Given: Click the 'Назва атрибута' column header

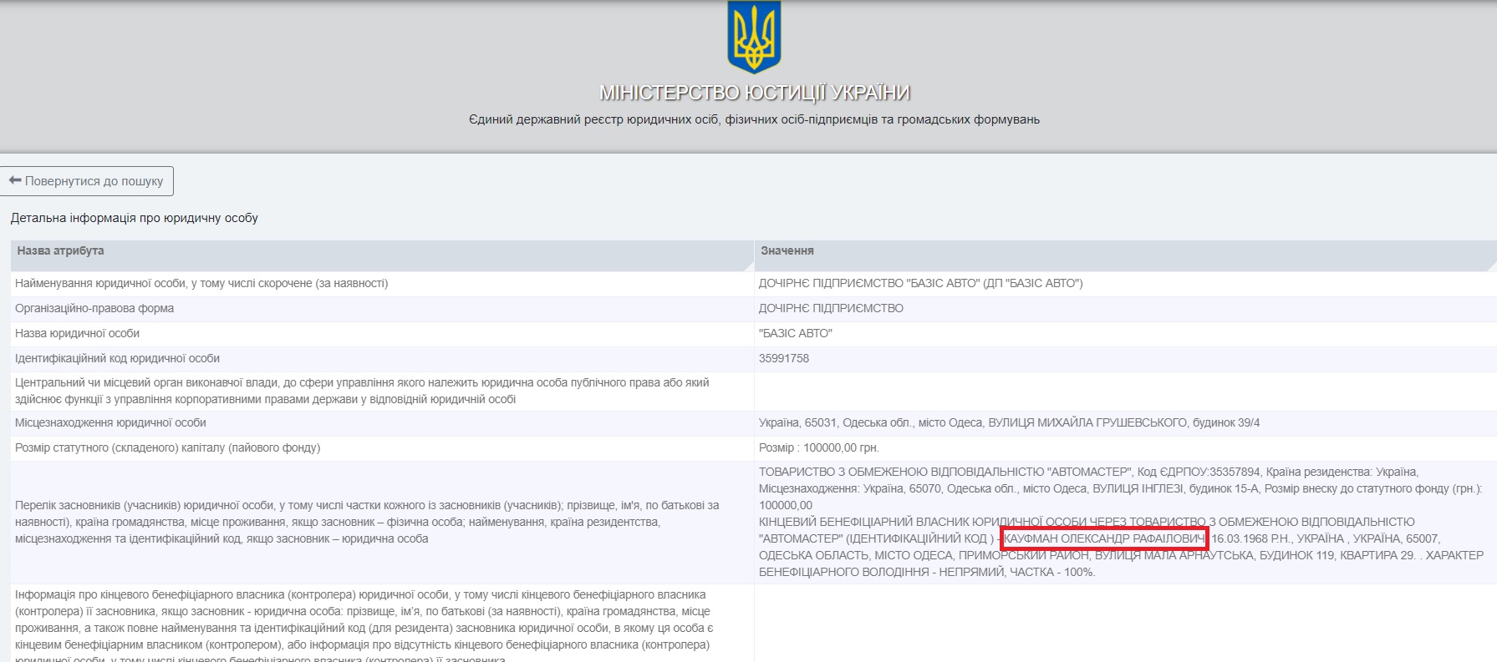Looking at the screenshot, I should coord(60,251).
